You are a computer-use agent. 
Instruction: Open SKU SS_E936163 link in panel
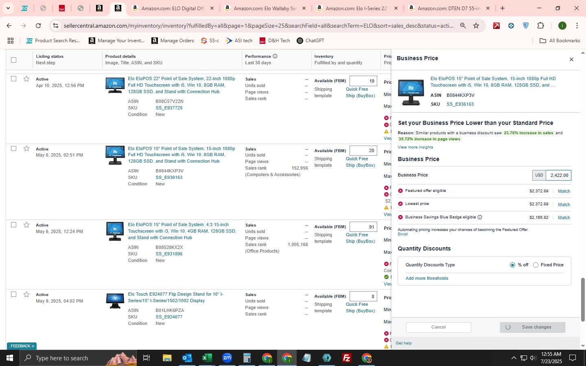tap(460, 104)
